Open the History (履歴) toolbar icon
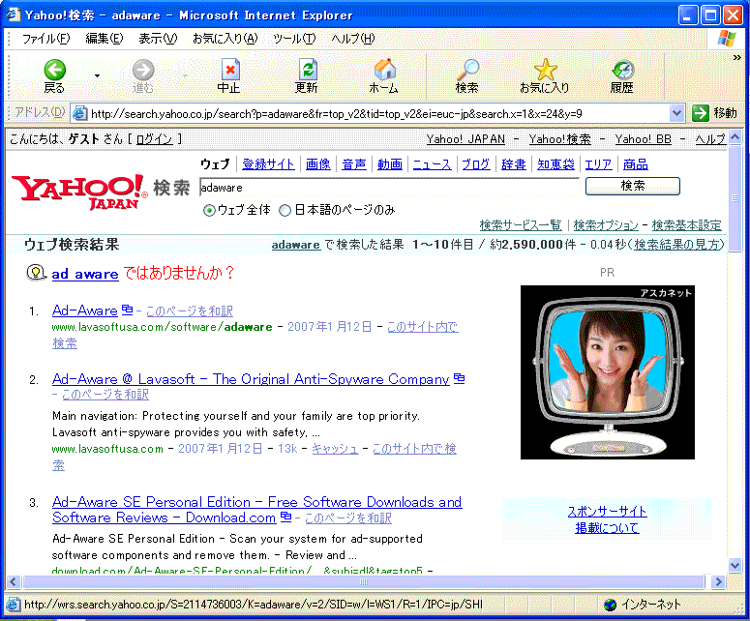 (x=623, y=70)
